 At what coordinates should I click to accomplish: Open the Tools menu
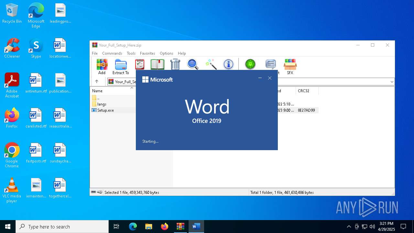[x=131, y=53]
